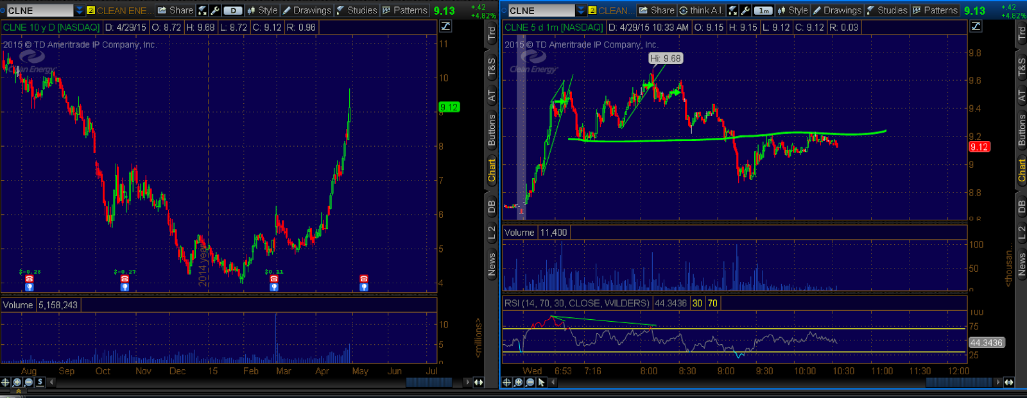Click pan crosshair icon below right chart
The width and height of the screenshot is (1027, 398).
coord(506,382)
